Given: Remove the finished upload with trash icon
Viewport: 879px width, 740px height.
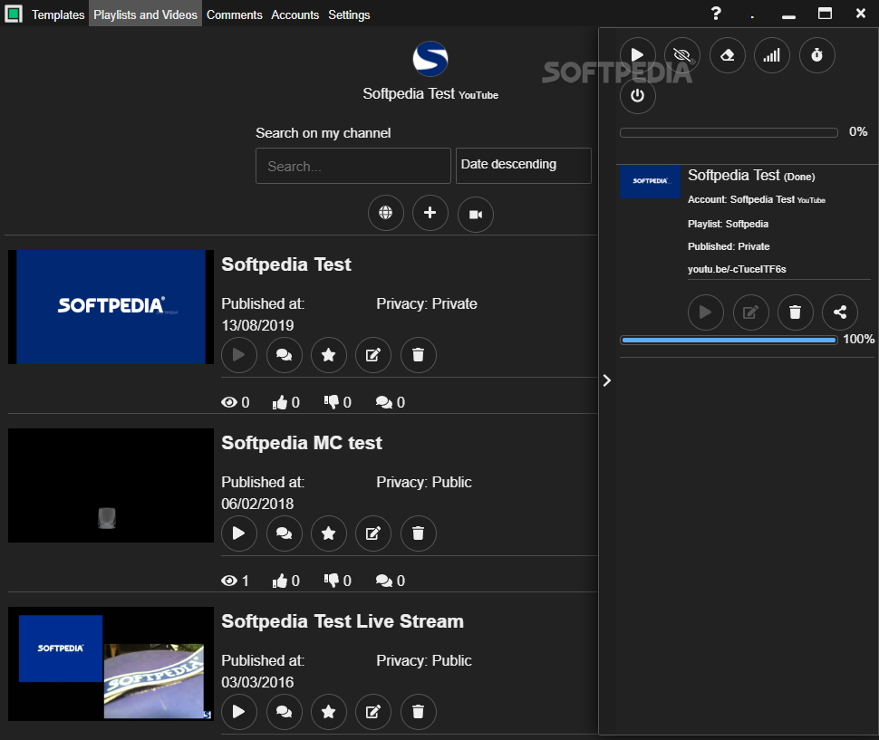Looking at the screenshot, I should click(796, 312).
